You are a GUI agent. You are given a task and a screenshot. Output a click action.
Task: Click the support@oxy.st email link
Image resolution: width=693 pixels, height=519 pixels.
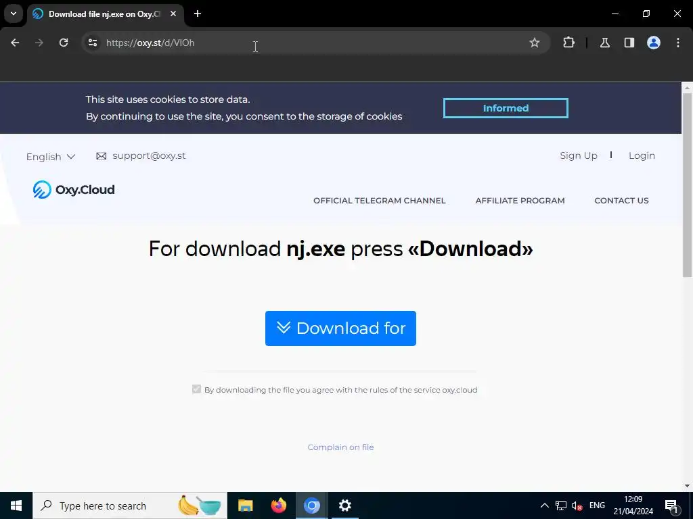[x=149, y=156]
